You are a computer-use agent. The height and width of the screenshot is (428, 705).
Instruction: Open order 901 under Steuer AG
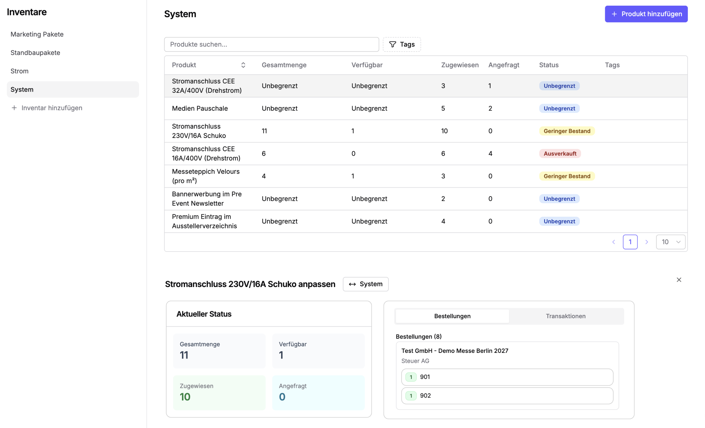point(507,377)
